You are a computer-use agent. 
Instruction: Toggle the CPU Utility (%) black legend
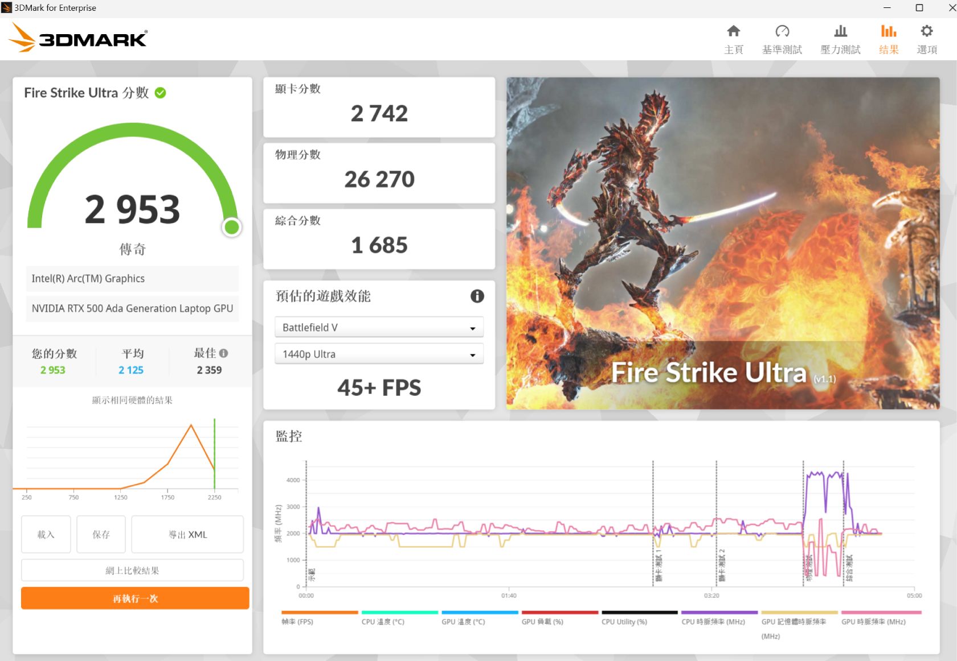point(640,618)
